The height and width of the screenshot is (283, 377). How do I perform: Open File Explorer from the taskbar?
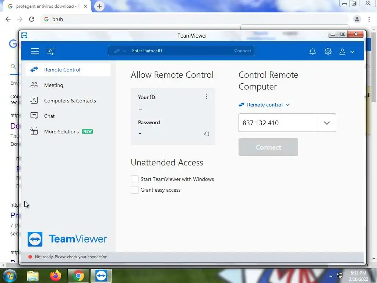coord(33,276)
